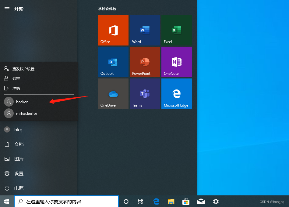Viewport: 289px width, 207px height.
Task: Select Lock in the account menu
Action: point(39,78)
